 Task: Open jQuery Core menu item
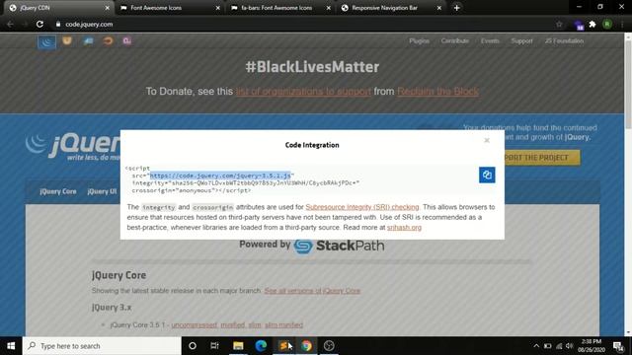(x=58, y=191)
